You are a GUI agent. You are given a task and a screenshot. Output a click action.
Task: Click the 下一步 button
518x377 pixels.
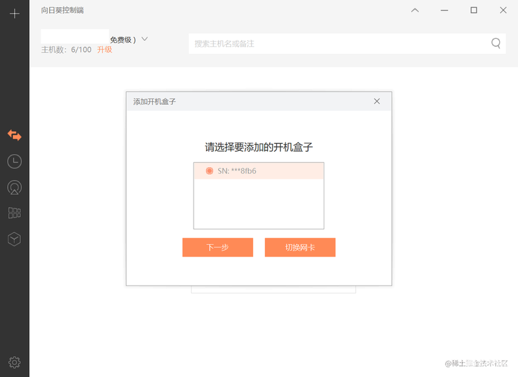218,247
